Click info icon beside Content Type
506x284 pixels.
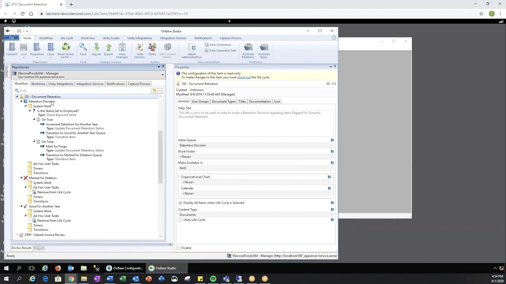click(332, 209)
